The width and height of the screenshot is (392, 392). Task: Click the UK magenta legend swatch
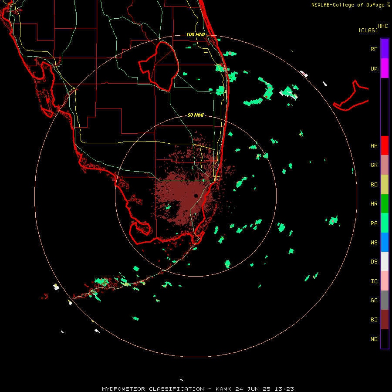click(x=385, y=68)
